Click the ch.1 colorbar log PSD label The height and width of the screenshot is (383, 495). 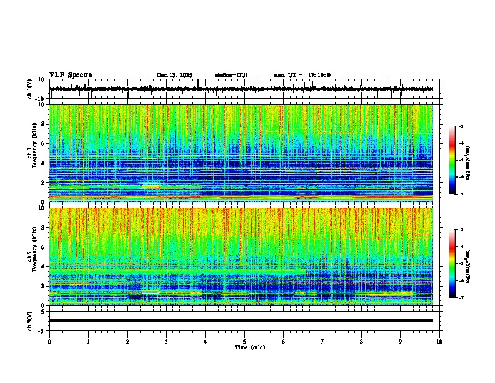click(467, 163)
